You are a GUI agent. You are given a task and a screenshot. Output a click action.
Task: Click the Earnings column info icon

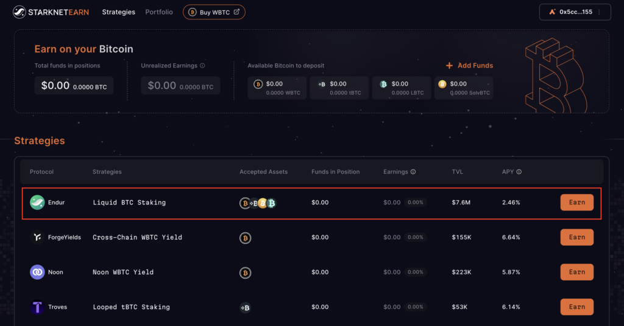coord(413,172)
